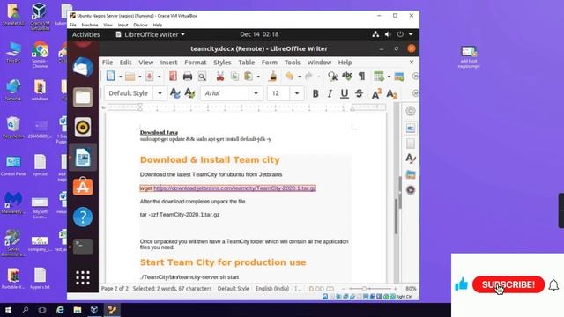Click the thumbs-up like icon
The image size is (564, 317).
point(461,284)
